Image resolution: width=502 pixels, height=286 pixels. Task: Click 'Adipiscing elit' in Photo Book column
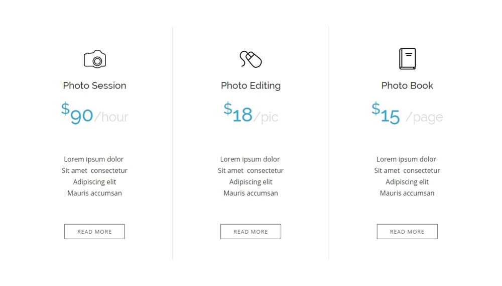(407, 182)
